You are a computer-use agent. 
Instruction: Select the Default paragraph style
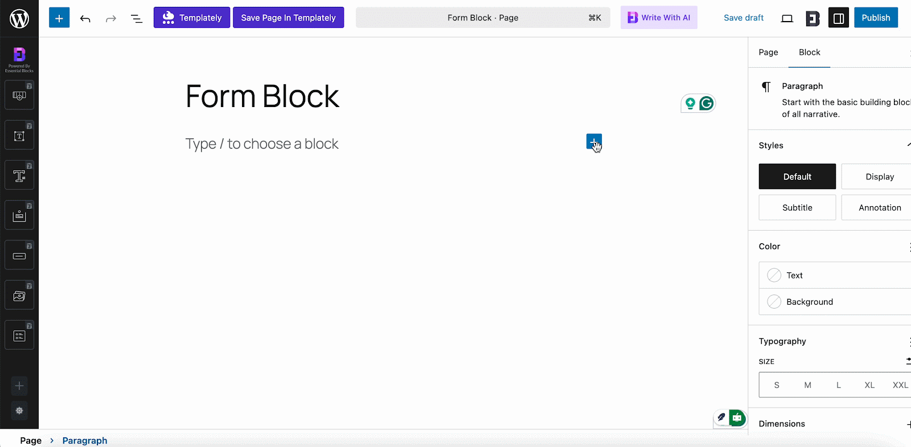tap(797, 177)
